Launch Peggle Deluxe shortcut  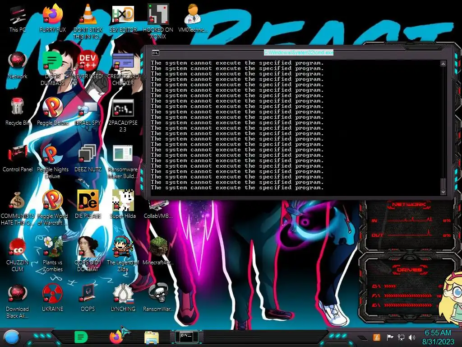(52, 112)
